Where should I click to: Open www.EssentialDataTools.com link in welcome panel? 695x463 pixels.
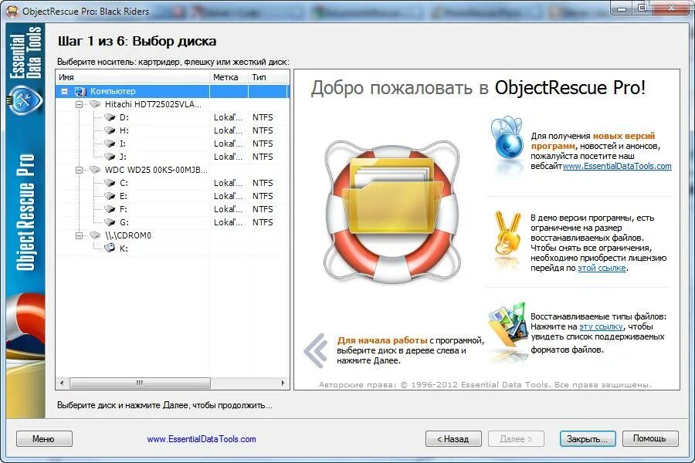617,166
